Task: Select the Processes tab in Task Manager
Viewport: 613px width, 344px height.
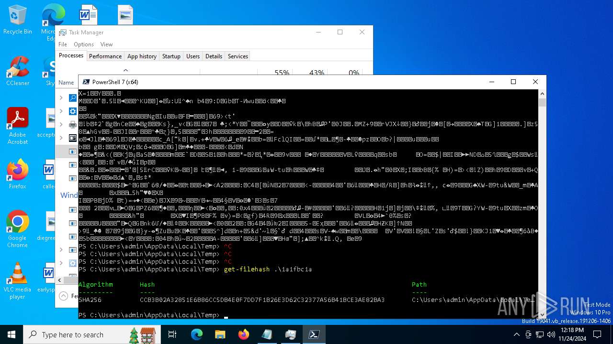Action: pyautogui.click(x=71, y=55)
